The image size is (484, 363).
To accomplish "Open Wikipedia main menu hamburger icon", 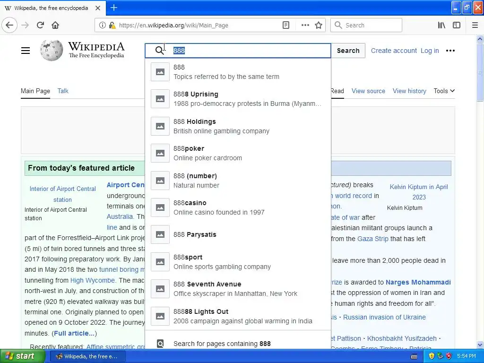I will tap(26, 51).
